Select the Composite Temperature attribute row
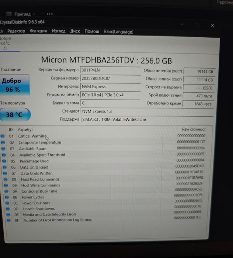The height and width of the screenshot is (258, 233). (x=104, y=142)
